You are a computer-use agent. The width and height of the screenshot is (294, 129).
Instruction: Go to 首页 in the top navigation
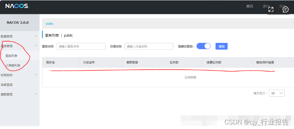pos(250,6)
